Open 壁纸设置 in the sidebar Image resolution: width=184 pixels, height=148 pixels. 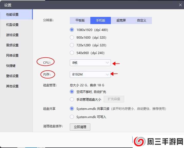click(12, 76)
